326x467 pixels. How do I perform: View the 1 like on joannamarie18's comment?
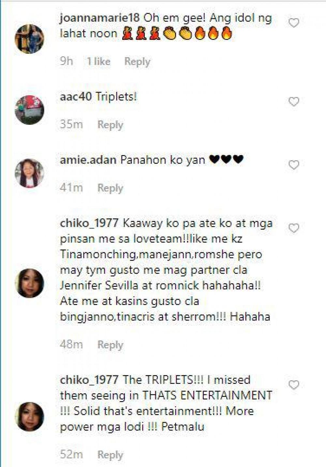(x=98, y=61)
